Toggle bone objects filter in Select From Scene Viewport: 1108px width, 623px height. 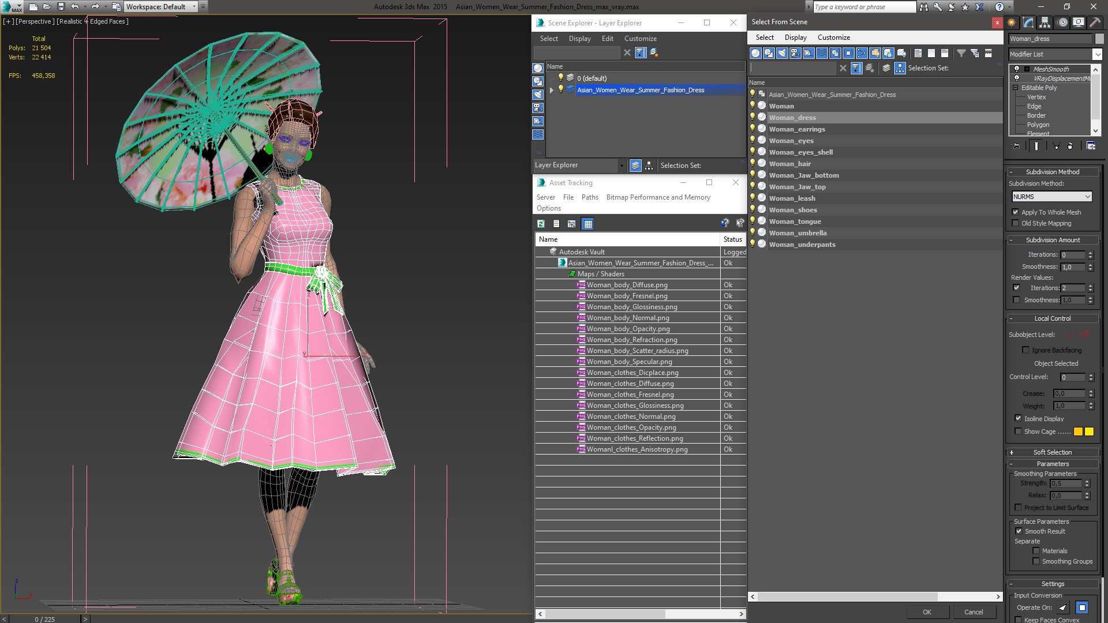tap(862, 53)
